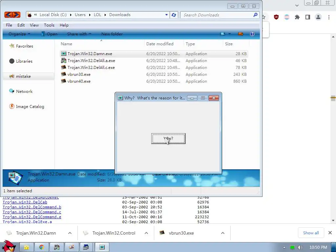The image size is (336, 252).
Task: Open the Chrome profile avatar icon
Action: 318,17
